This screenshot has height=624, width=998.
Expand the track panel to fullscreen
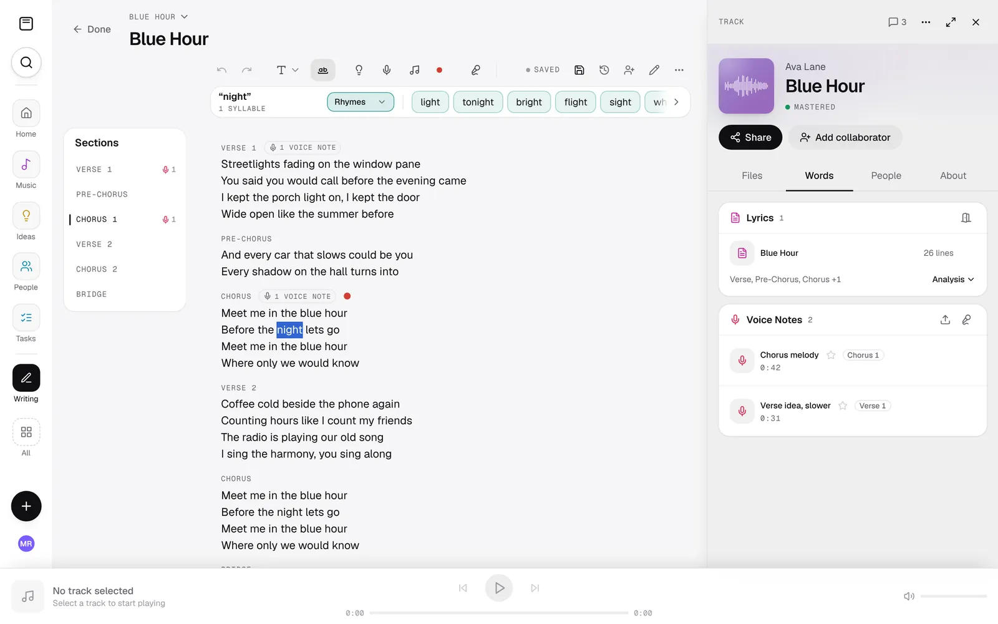951,22
